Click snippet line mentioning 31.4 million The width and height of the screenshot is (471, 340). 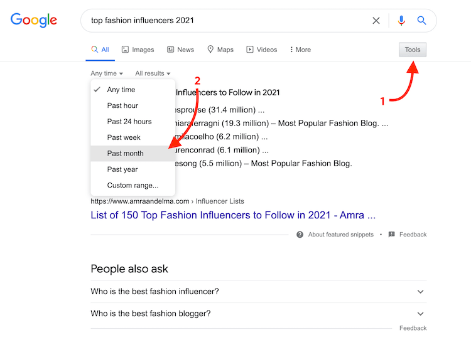click(x=220, y=110)
